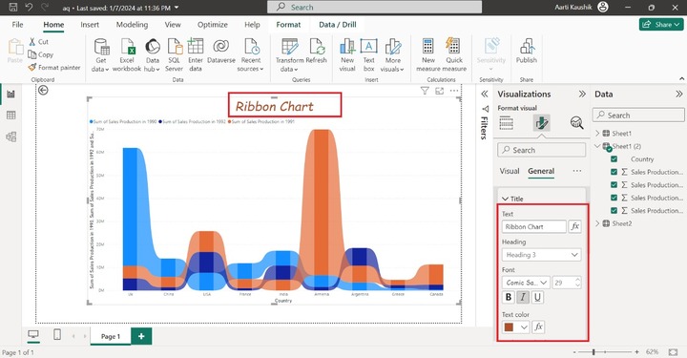
Task: Connect to SQL Server
Action: click(x=174, y=54)
